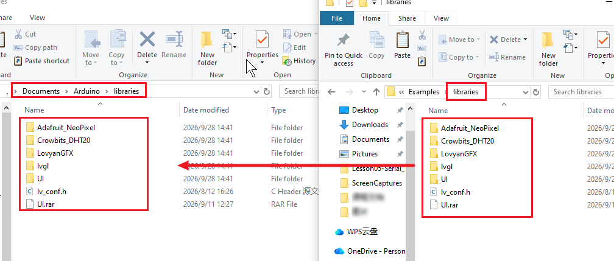Click the right window Move to button
This screenshot has height=261, width=614.
tap(459, 40)
